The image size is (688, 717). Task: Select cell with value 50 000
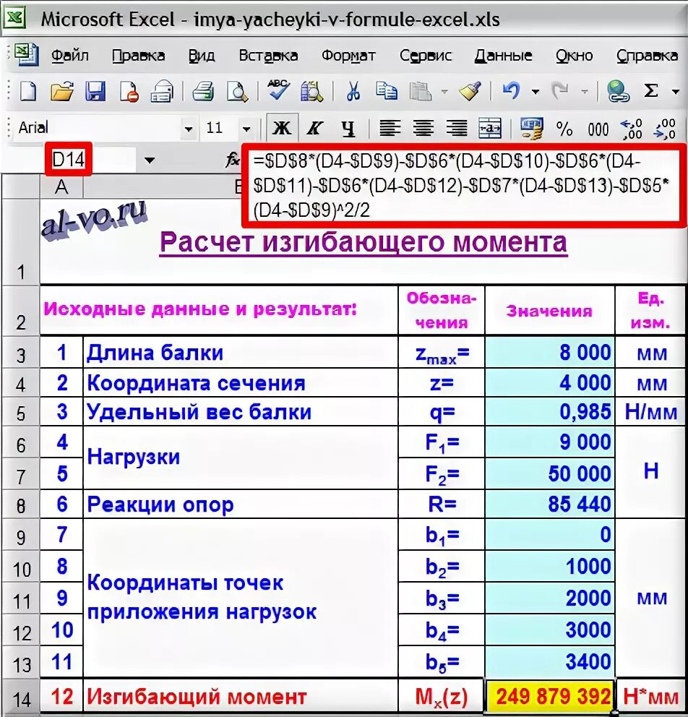pos(550,473)
